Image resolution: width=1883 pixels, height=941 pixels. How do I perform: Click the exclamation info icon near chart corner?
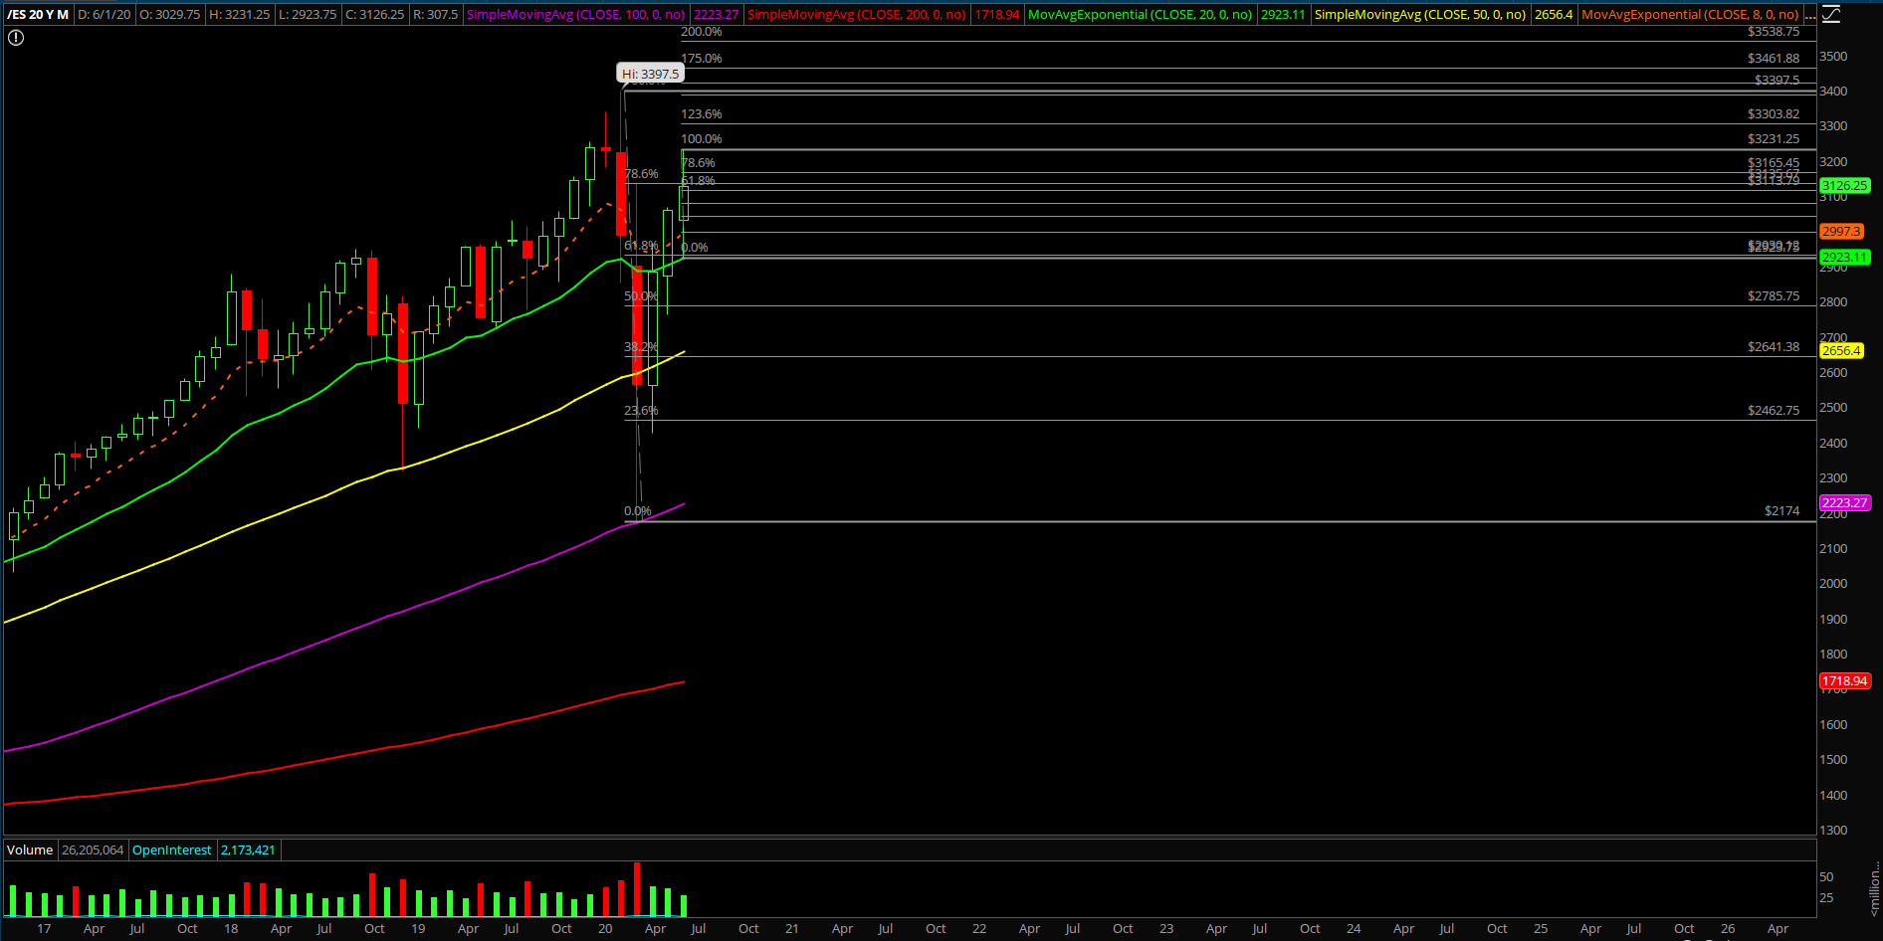click(x=16, y=38)
